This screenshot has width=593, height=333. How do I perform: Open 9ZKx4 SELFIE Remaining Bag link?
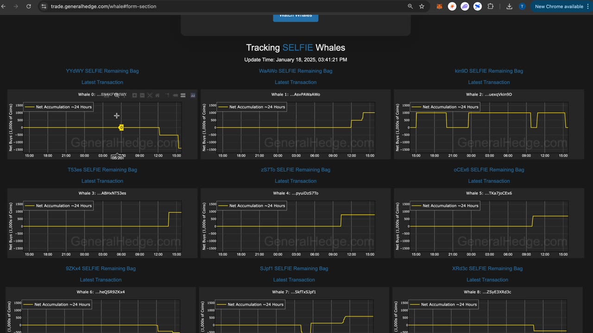coord(101,268)
